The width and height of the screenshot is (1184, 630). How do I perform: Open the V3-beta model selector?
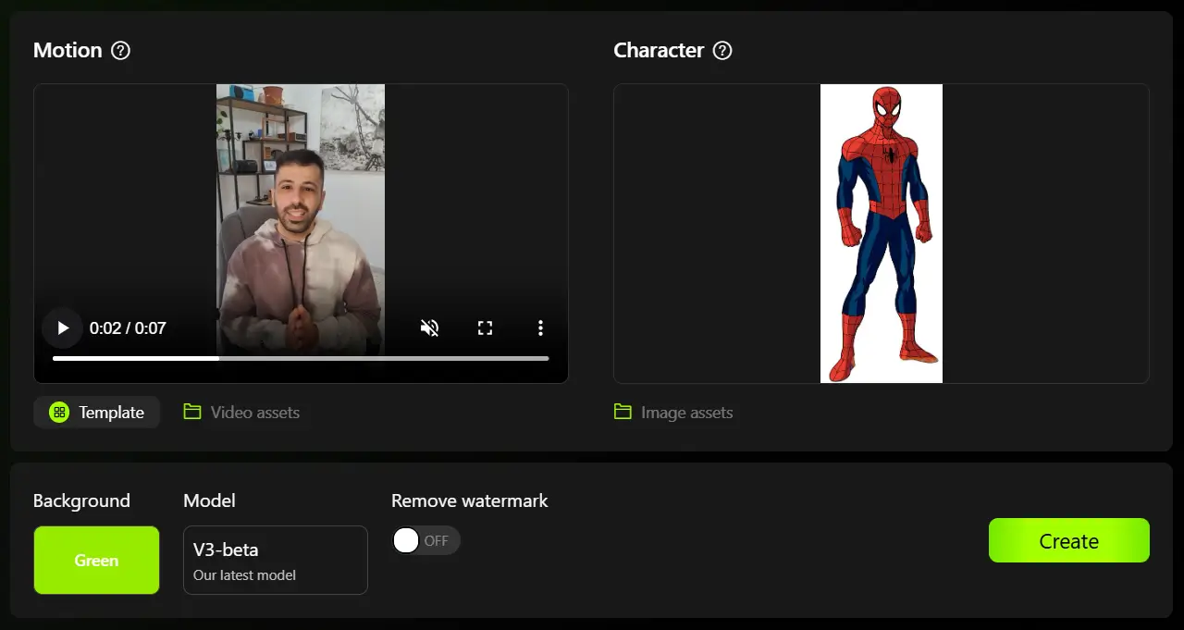pos(276,560)
